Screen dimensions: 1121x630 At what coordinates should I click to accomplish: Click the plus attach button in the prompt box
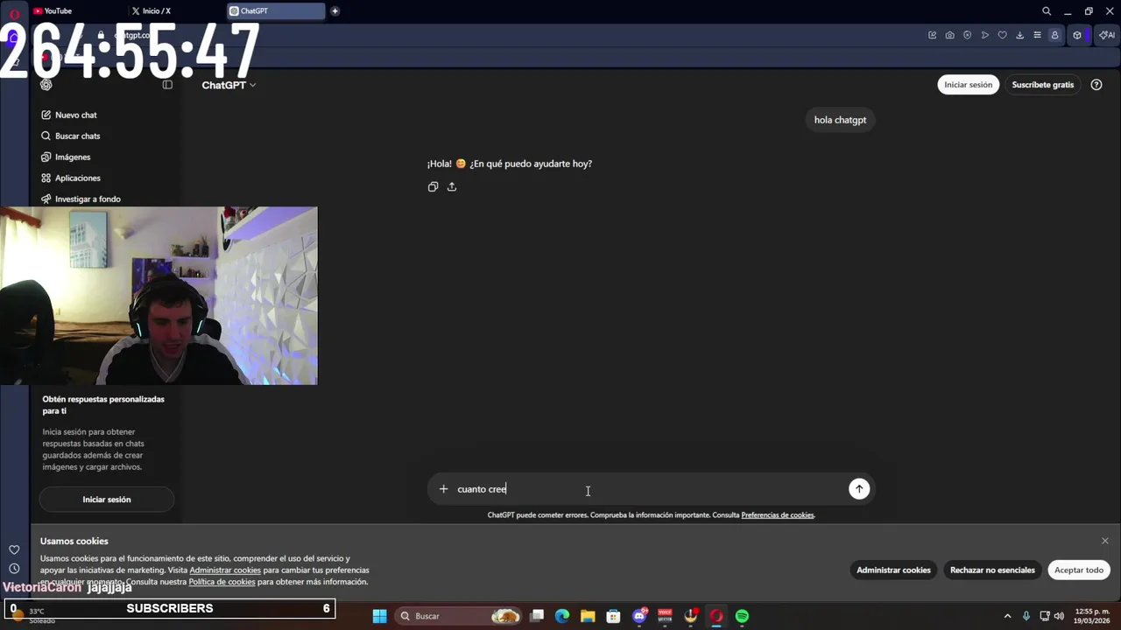coord(443,489)
